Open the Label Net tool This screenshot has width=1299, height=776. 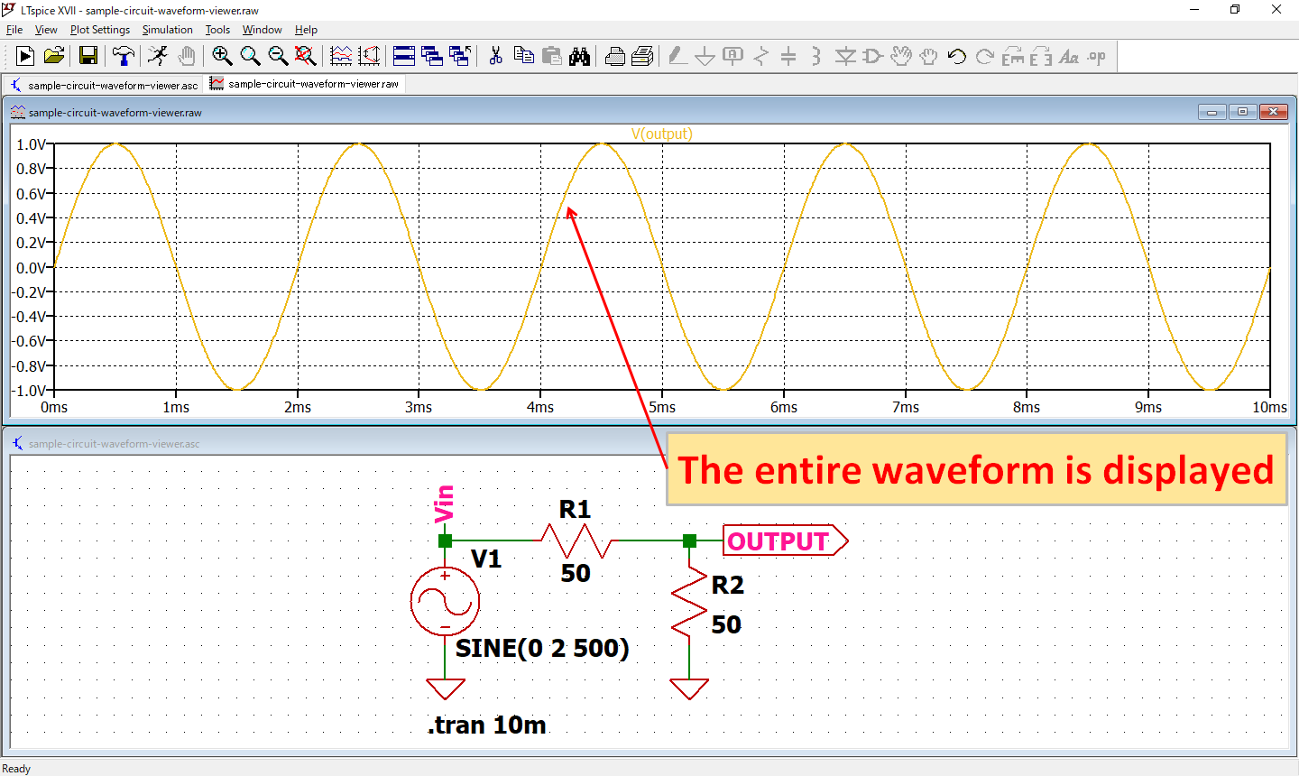tap(732, 56)
